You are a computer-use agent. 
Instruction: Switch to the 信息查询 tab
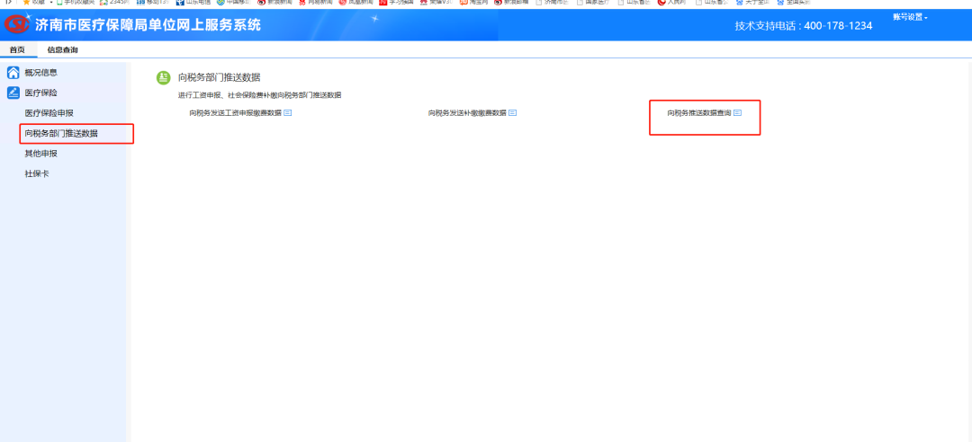point(63,50)
